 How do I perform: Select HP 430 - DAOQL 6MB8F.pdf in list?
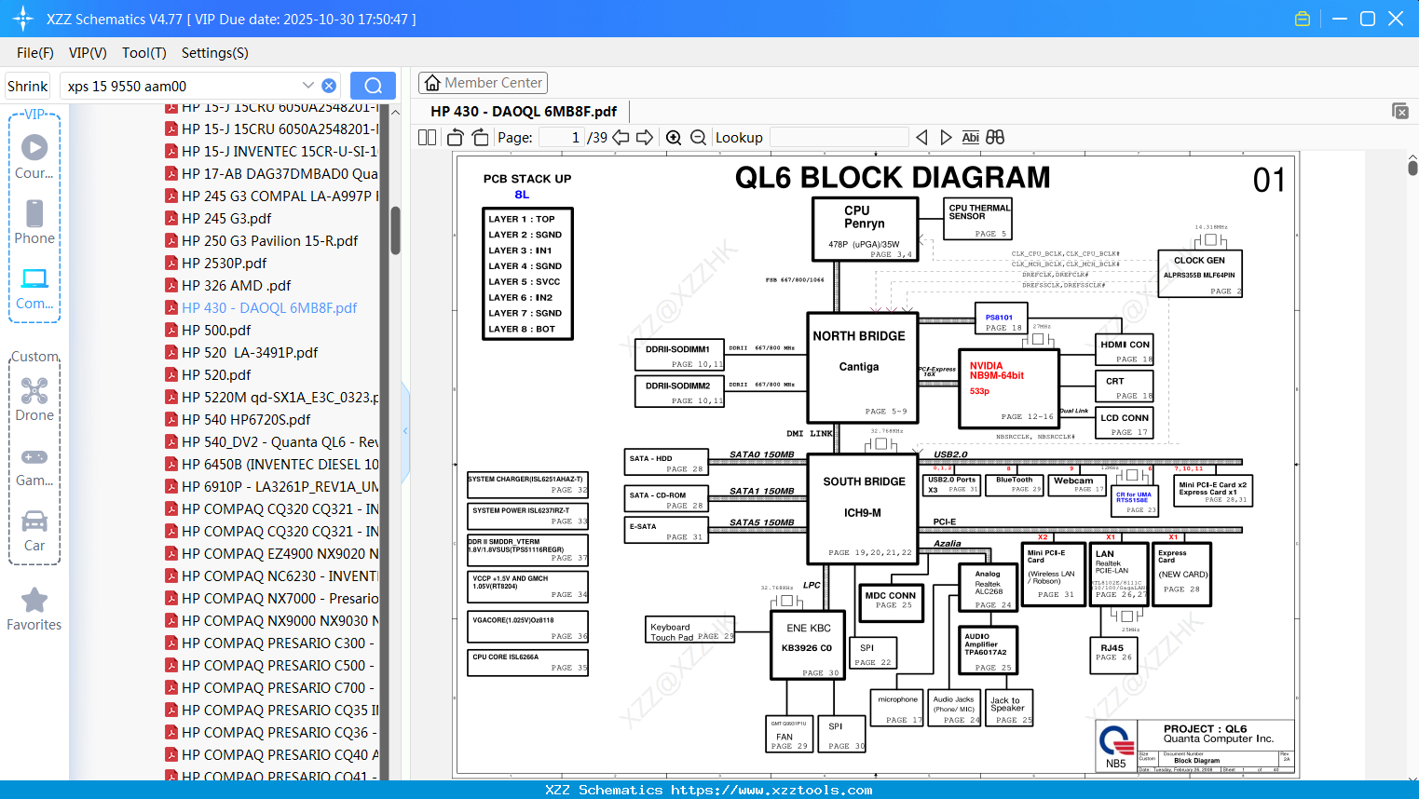(x=269, y=308)
